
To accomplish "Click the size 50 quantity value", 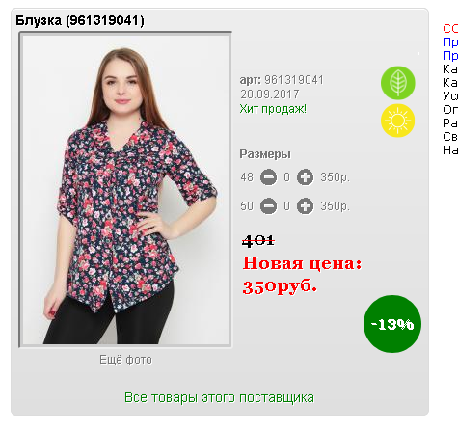I will click(x=286, y=206).
